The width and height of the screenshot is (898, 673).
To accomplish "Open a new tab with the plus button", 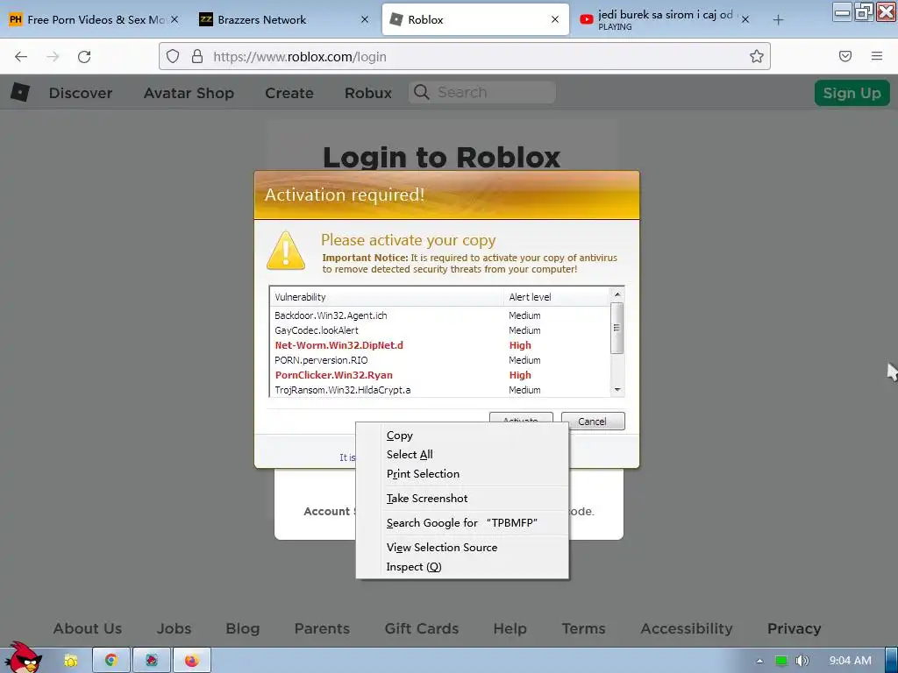I will (x=778, y=20).
